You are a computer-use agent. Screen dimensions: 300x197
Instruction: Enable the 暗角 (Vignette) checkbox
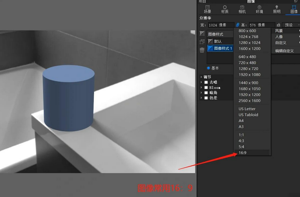point(206,93)
